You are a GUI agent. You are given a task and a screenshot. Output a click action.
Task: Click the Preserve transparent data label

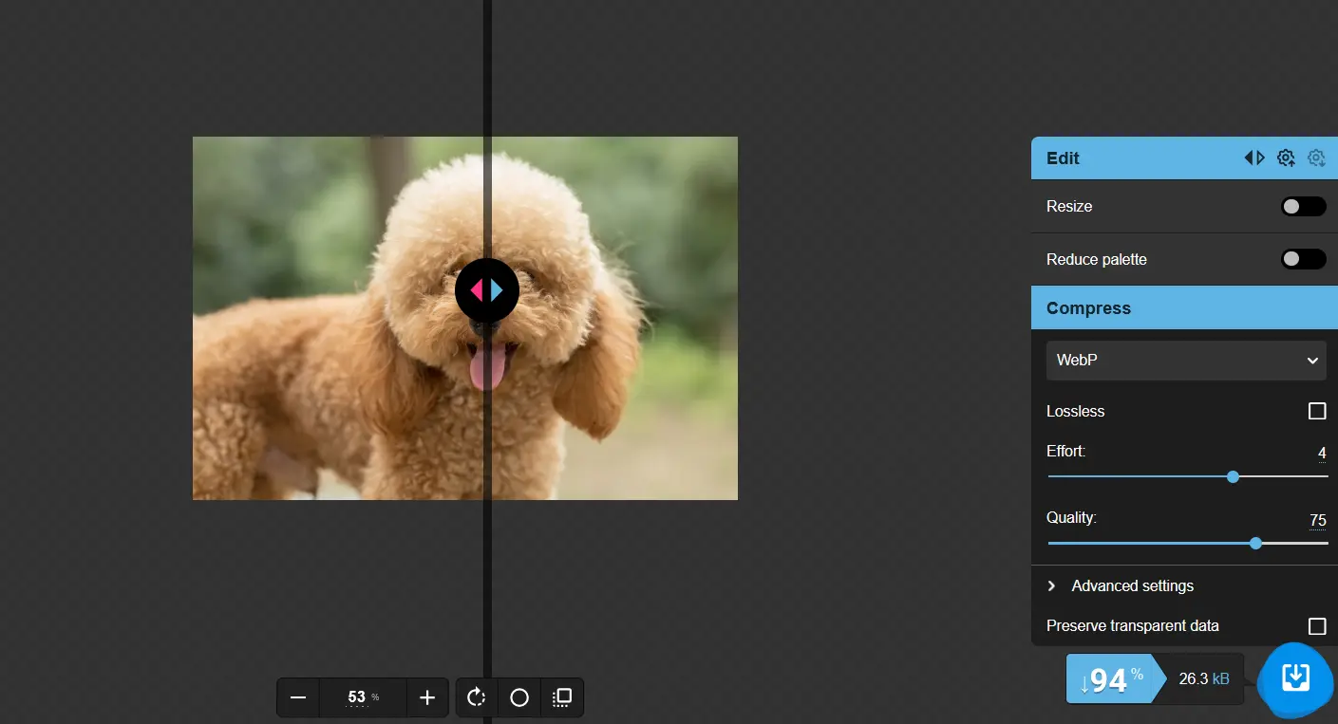click(1133, 626)
